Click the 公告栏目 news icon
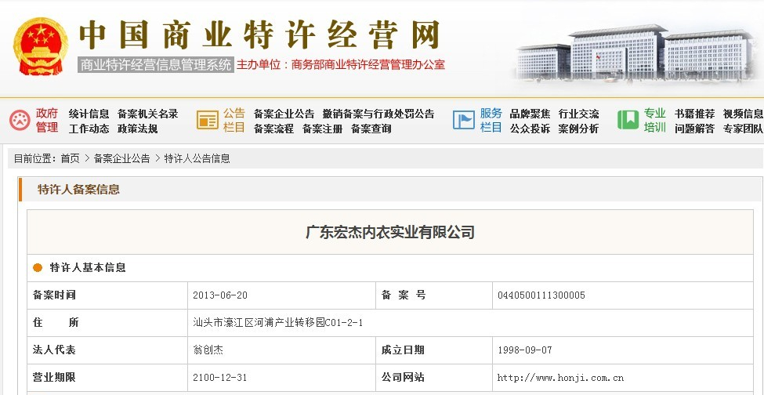764x395 pixels. pyautogui.click(x=208, y=120)
